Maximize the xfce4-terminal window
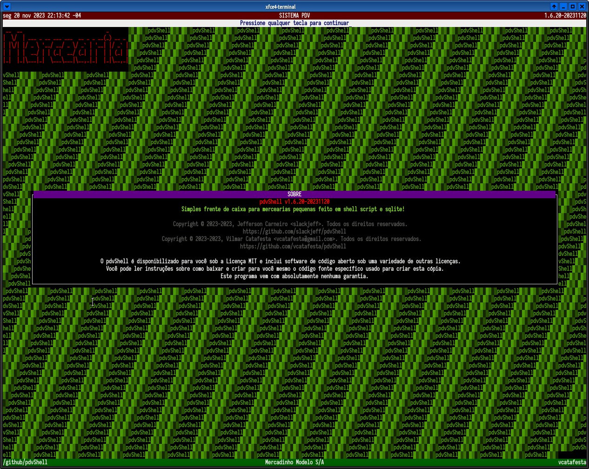589x469 pixels. click(573, 7)
